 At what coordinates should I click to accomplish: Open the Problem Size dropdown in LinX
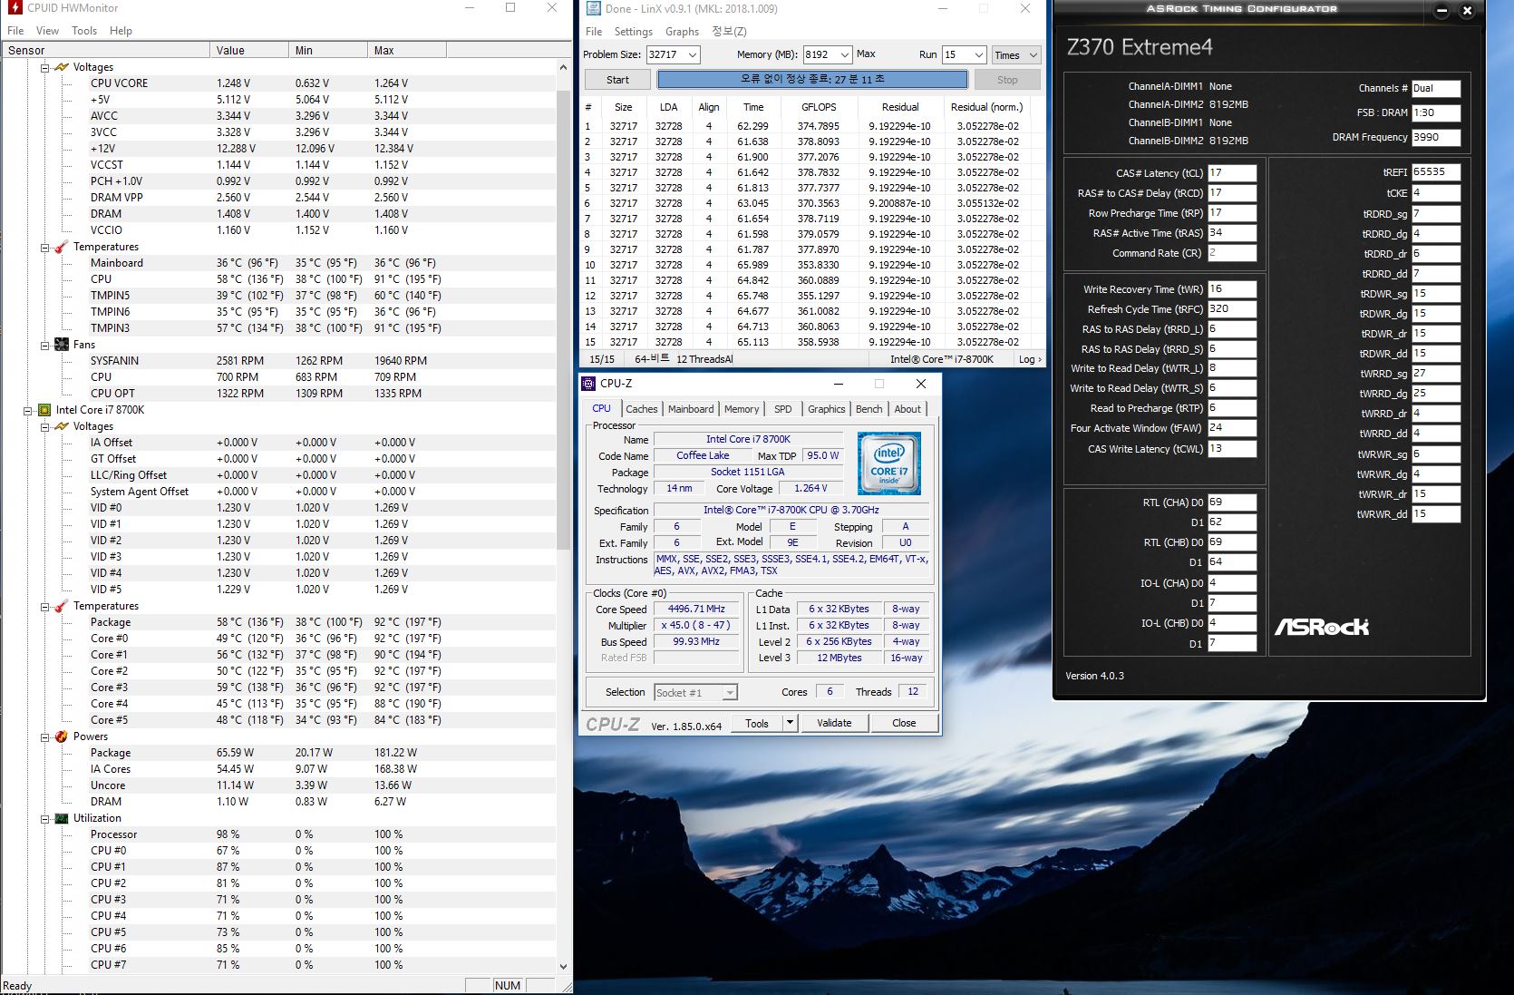pos(692,54)
